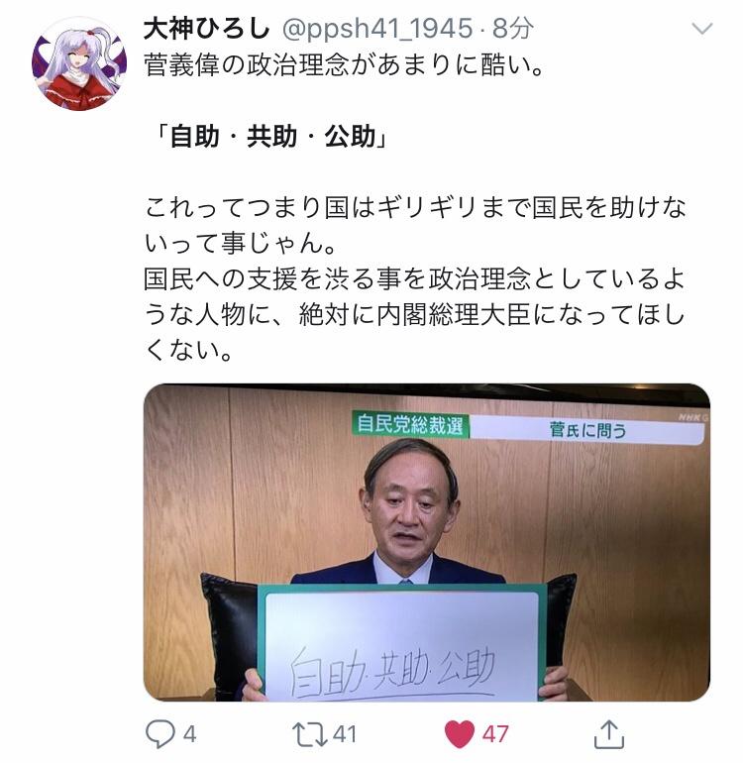Tap paragraph beginning これってつまり国は
Screen dimensions: 743x763
(414, 225)
